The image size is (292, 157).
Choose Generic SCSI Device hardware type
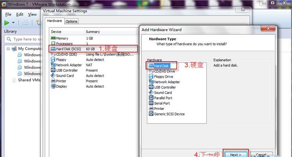click(169, 114)
